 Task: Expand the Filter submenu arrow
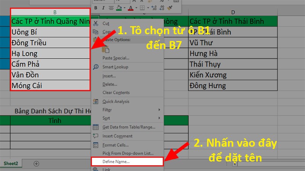[x=159, y=110]
